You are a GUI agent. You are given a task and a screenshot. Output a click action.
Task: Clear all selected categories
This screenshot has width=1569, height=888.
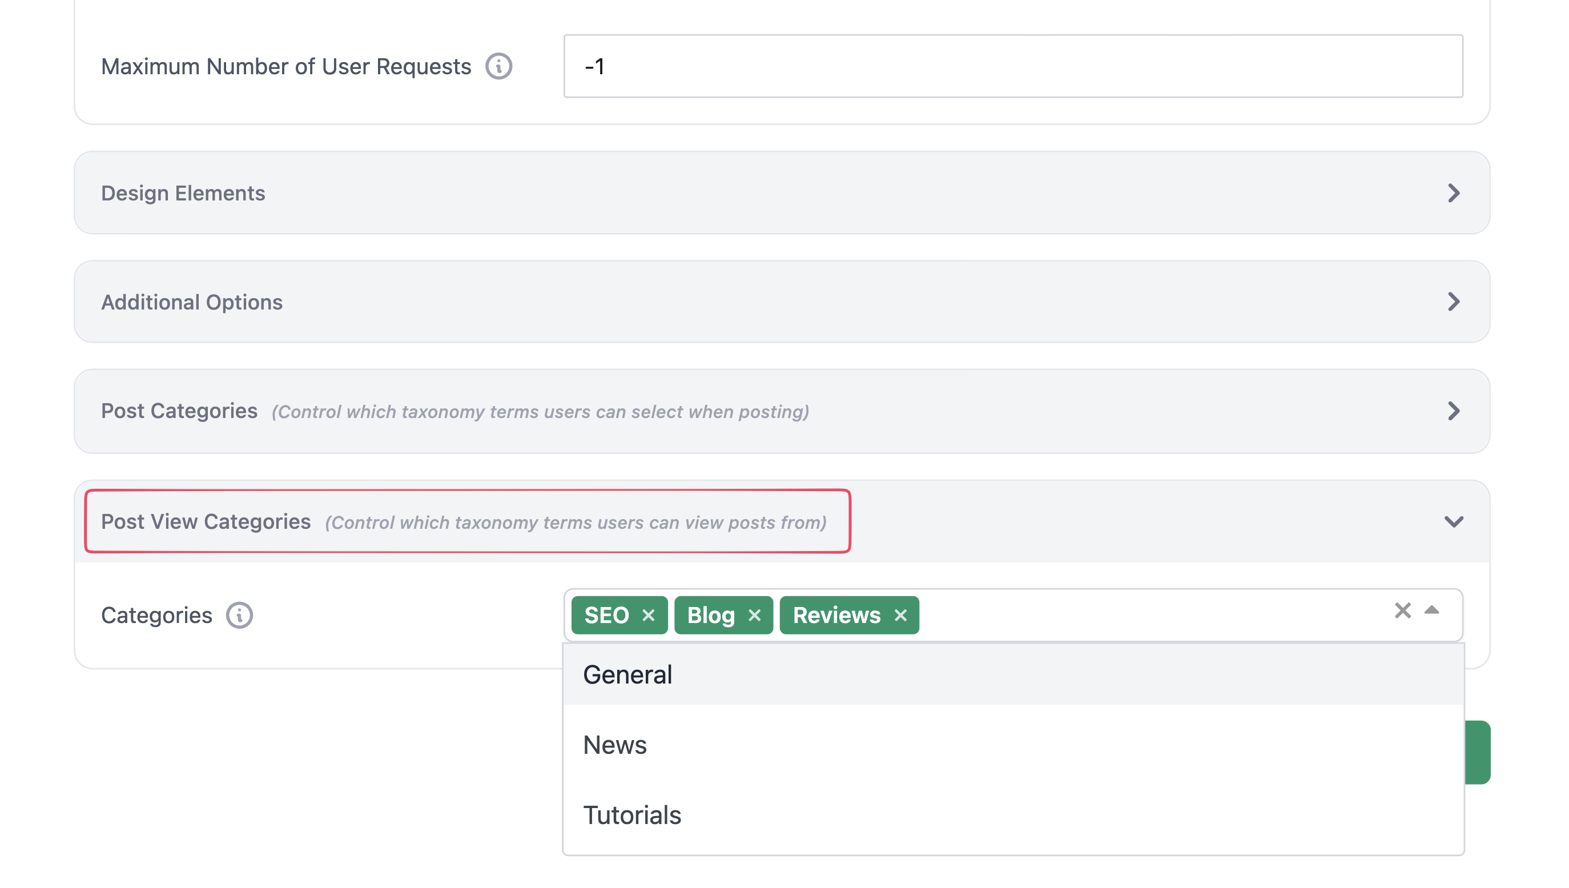pyautogui.click(x=1402, y=610)
